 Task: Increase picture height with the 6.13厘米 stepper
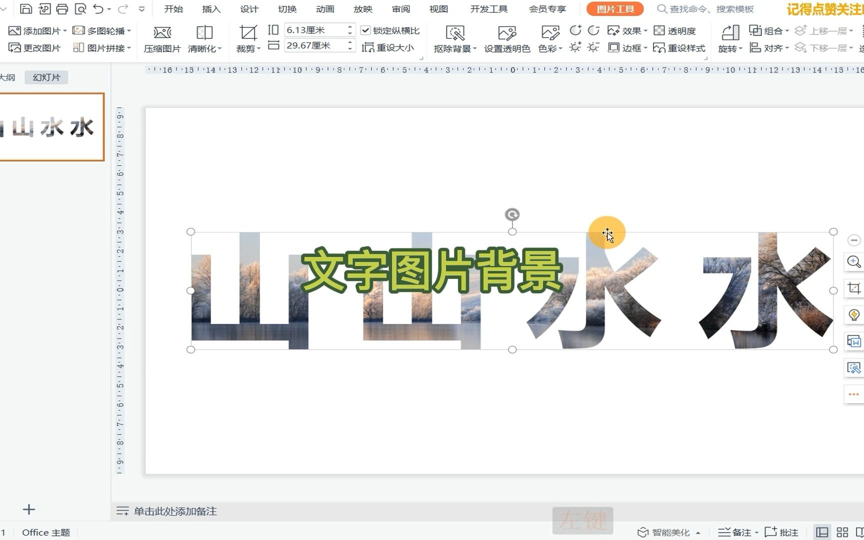coord(349,26)
